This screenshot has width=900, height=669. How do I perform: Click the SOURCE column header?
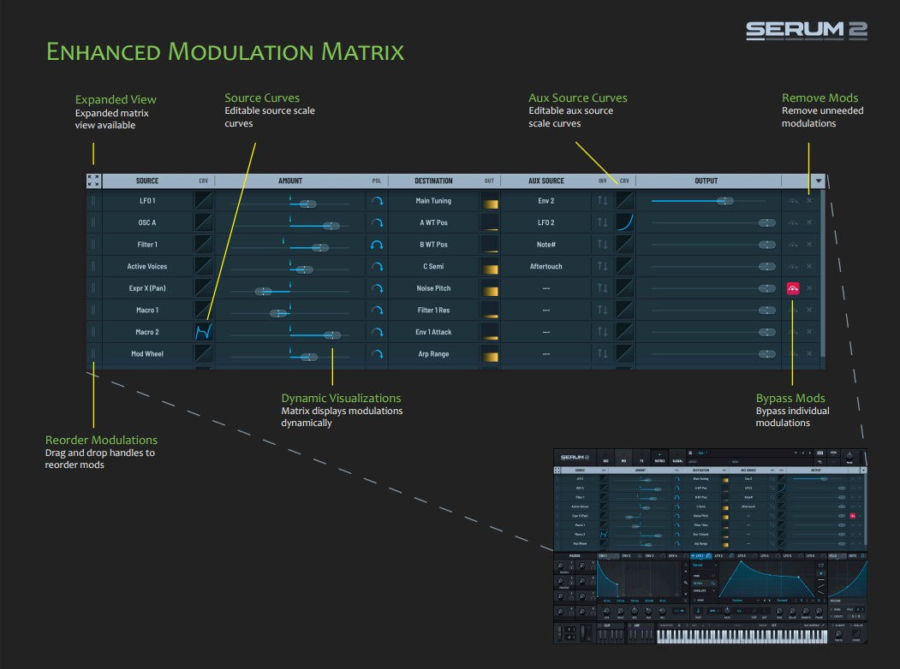point(147,181)
